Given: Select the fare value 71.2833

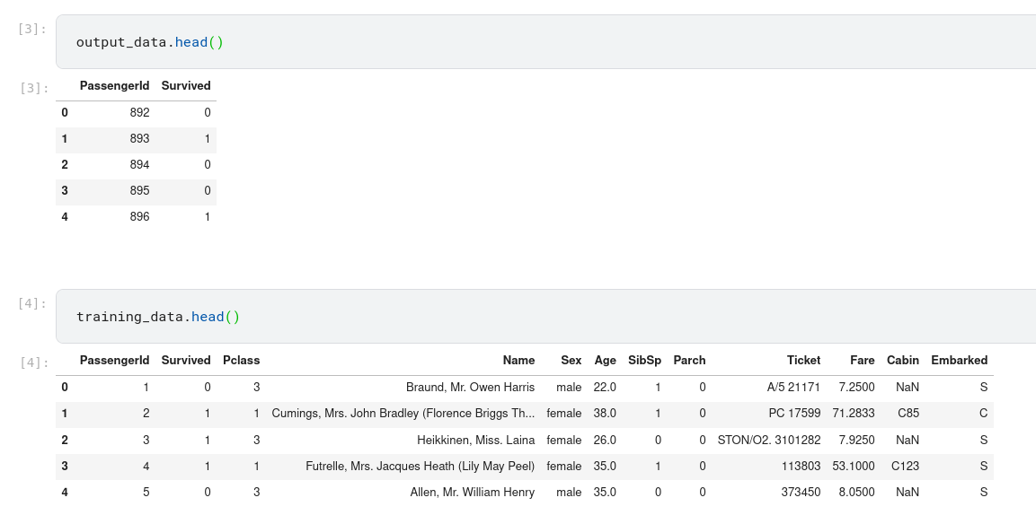Looking at the screenshot, I should (x=854, y=414).
